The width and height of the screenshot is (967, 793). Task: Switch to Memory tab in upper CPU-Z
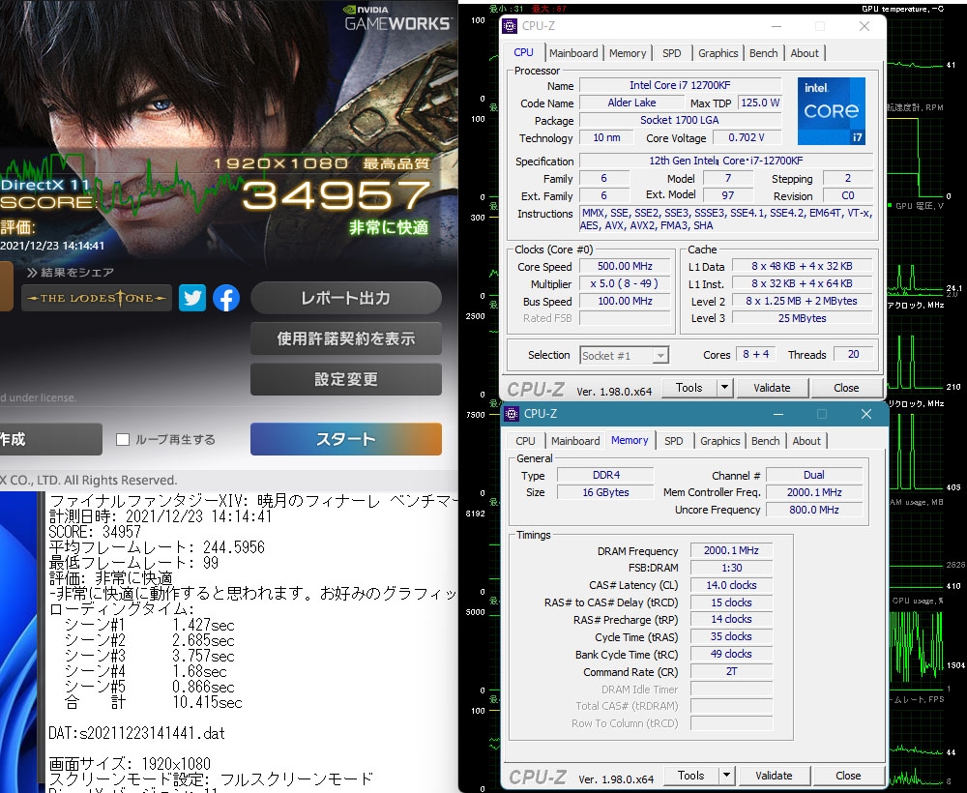click(x=628, y=53)
